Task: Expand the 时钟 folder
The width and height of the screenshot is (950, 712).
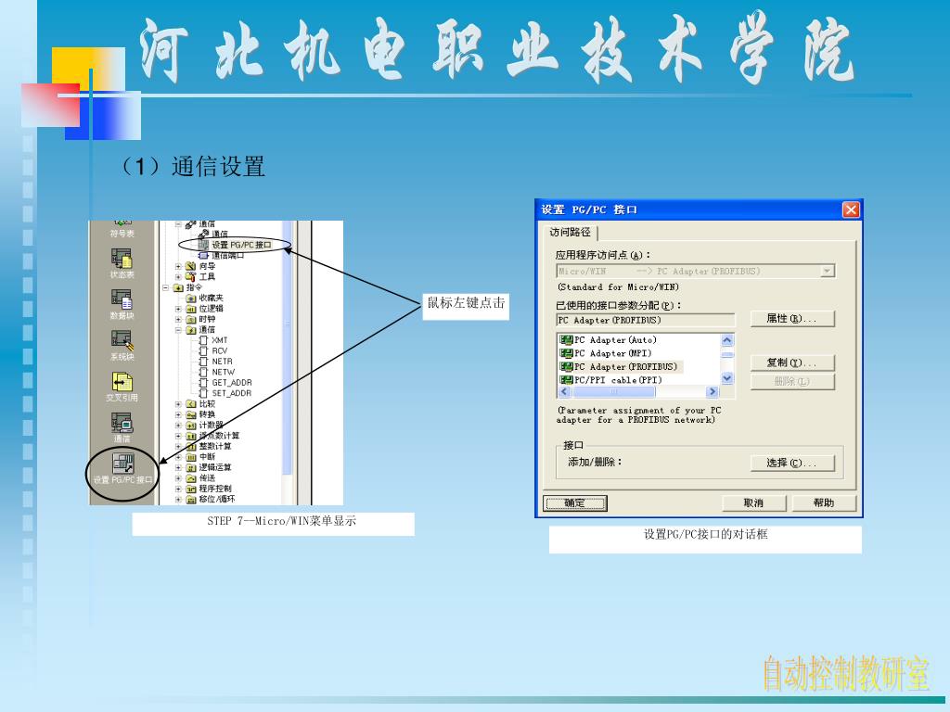Action: 178,319
